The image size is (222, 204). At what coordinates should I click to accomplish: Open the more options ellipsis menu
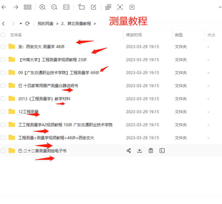[x=221, y=7]
